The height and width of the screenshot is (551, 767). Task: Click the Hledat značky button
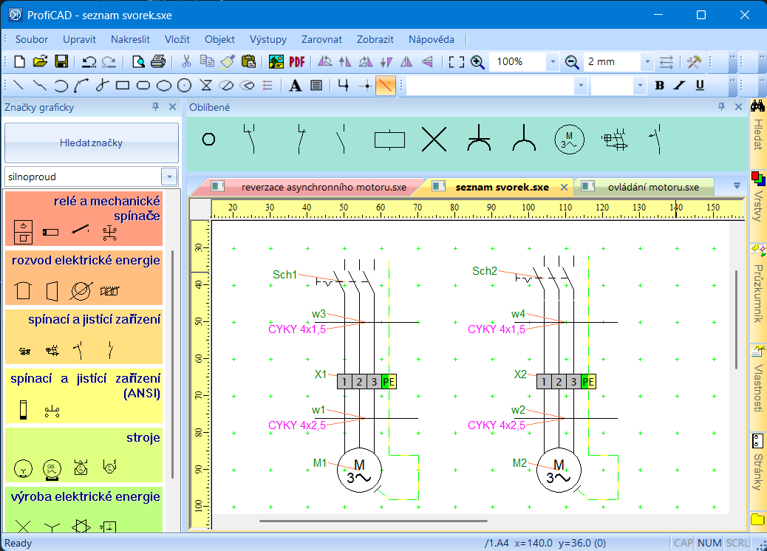tap(92, 143)
